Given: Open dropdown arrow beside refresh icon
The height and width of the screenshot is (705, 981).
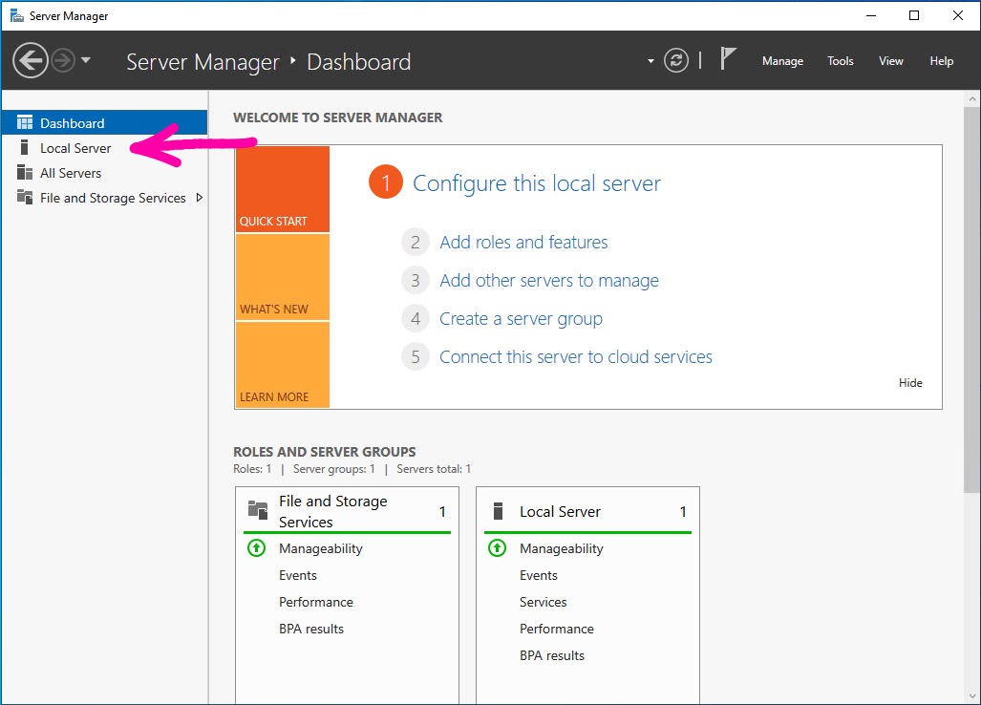Looking at the screenshot, I should click(651, 61).
